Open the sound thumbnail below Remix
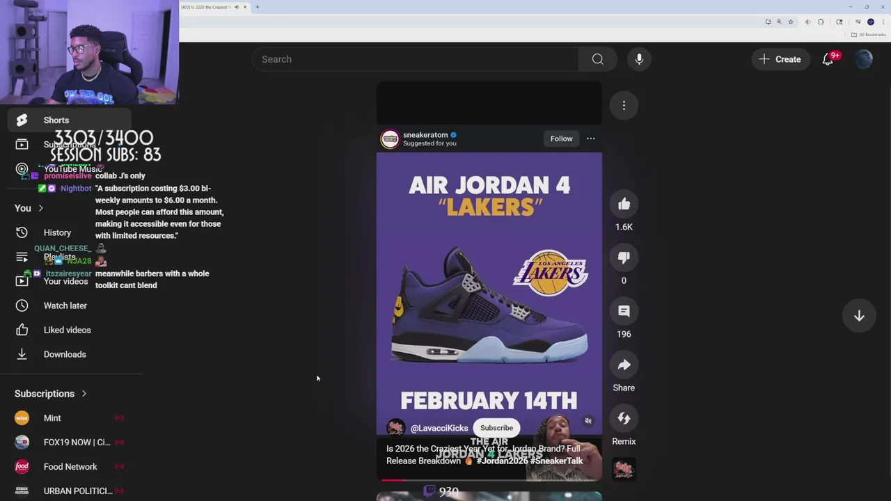The width and height of the screenshot is (891, 501). point(624,469)
